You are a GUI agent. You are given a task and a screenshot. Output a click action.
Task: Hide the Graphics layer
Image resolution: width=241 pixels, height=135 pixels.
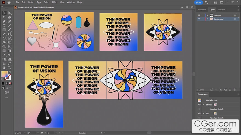click(x=199, y=15)
